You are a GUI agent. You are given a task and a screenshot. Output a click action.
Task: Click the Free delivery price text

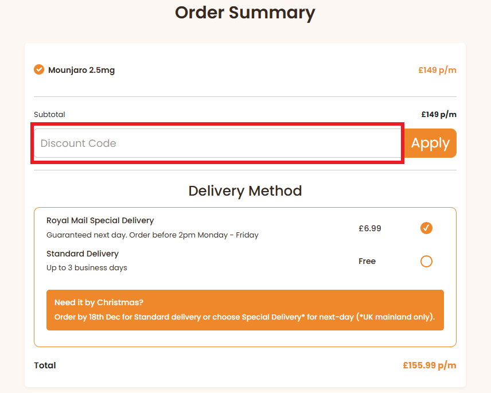[x=367, y=261]
